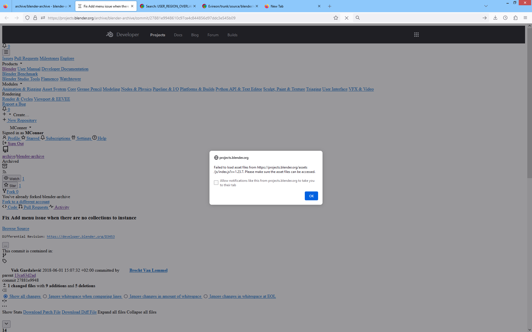Viewport: 532px width, 332px height.
Task: Open a new tab with plus icon
Action: point(329,6)
